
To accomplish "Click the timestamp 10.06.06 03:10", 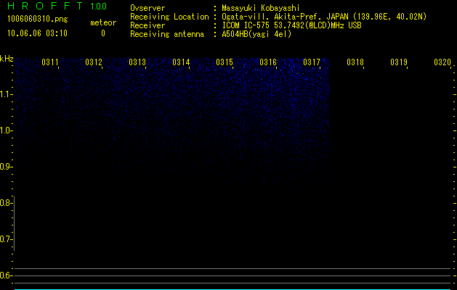I will click(37, 33).
